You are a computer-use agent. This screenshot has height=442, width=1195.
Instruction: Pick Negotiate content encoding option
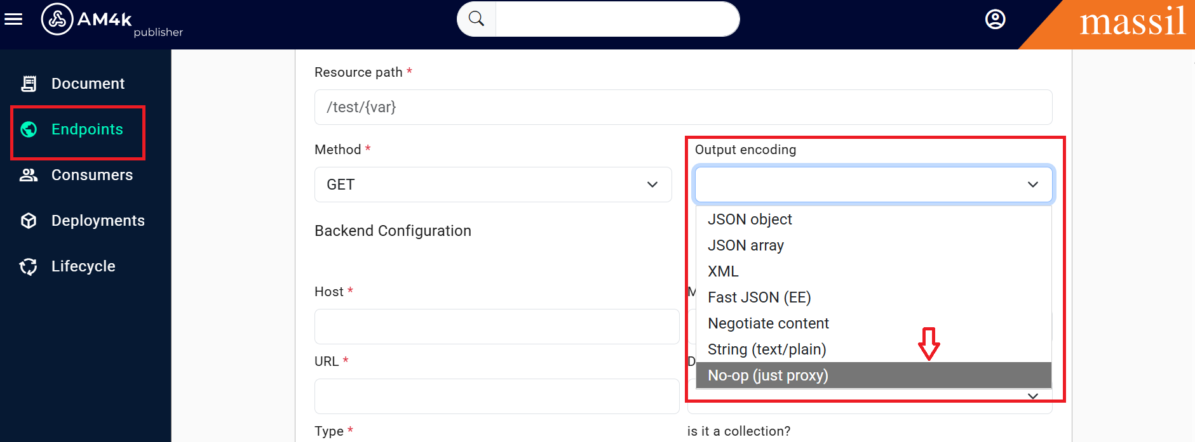click(768, 323)
